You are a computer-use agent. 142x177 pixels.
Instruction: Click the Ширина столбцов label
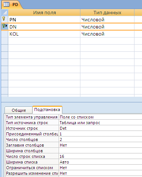tap(24, 151)
